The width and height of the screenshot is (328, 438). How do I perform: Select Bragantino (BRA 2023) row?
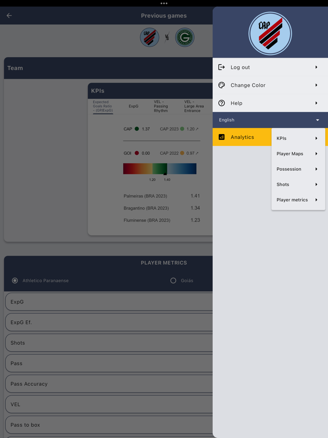click(x=162, y=208)
